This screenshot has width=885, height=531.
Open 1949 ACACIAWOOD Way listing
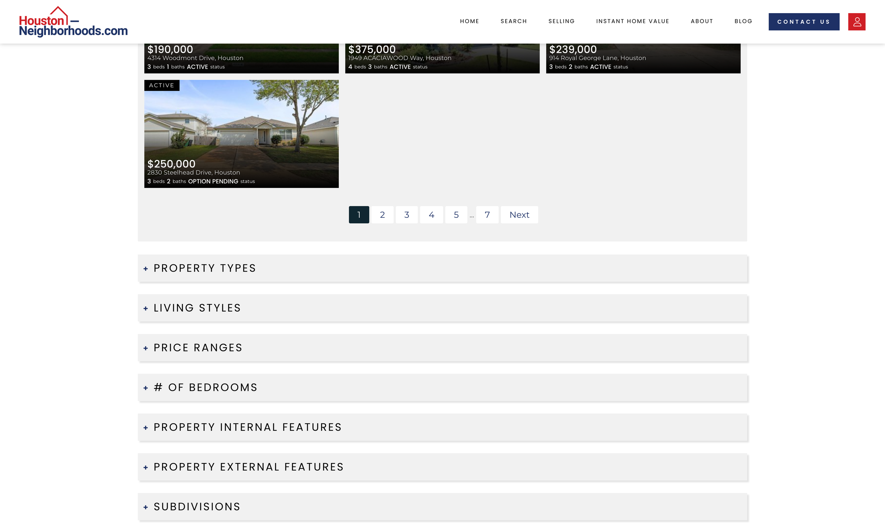pyautogui.click(x=442, y=58)
